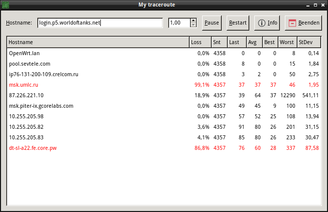Click the worst value 337
The width and height of the screenshot is (328, 212).
291,148
